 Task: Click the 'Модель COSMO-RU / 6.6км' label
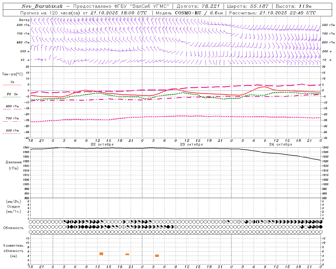tap(189, 13)
